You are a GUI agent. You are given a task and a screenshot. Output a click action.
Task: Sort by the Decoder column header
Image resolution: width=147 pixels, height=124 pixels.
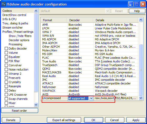click(80, 20)
